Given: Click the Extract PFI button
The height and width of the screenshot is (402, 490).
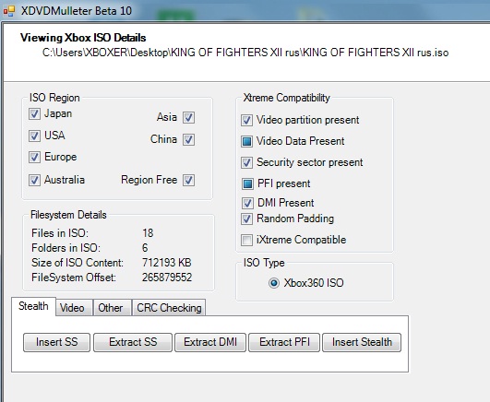Looking at the screenshot, I should tap(284, 342).
